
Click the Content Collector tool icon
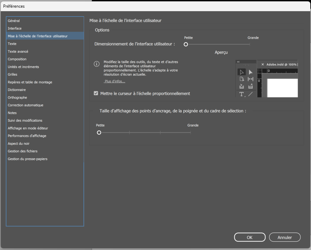(242, 86)
